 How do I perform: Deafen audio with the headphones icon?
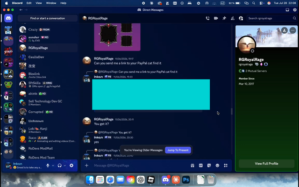pyautogui.click(x=60, y=165)
